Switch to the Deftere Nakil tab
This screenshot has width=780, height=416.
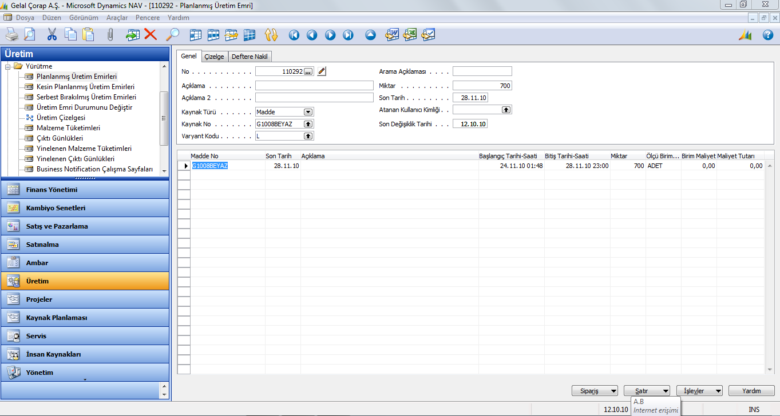[x=250, y=57]
